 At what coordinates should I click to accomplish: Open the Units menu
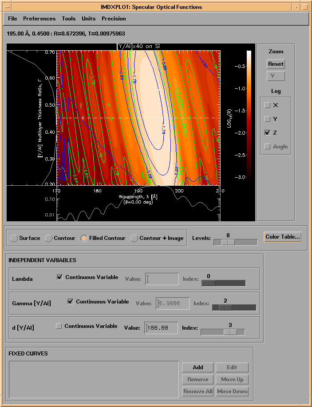pyautogui.click(x=89, y=19)
